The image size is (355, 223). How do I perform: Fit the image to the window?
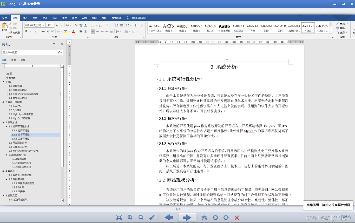(x=119, y=218)
